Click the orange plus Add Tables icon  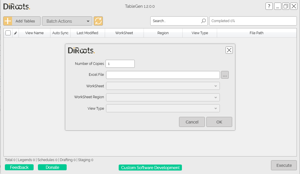[8, 21]
